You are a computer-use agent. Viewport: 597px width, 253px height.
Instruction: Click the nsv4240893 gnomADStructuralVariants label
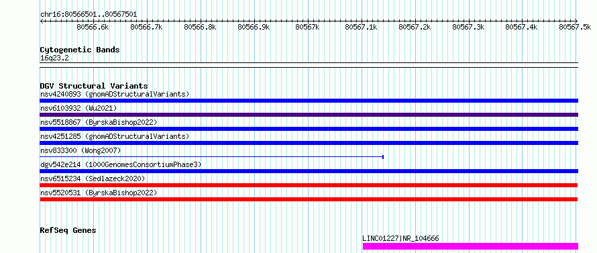[x=115, y=94]
